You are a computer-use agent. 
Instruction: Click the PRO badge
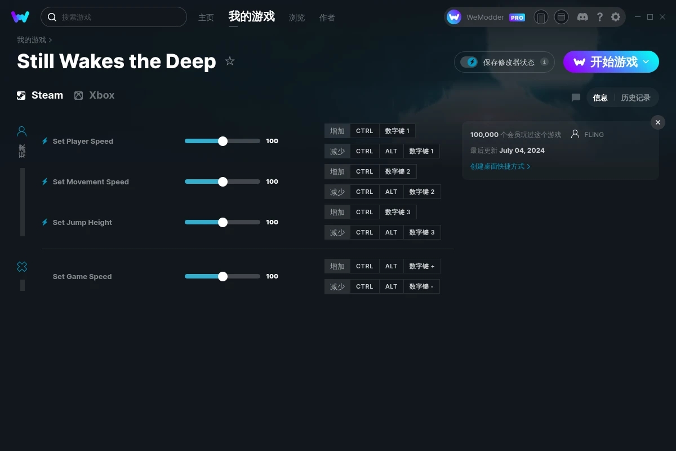pyautogui.click(x=517, y=17)
